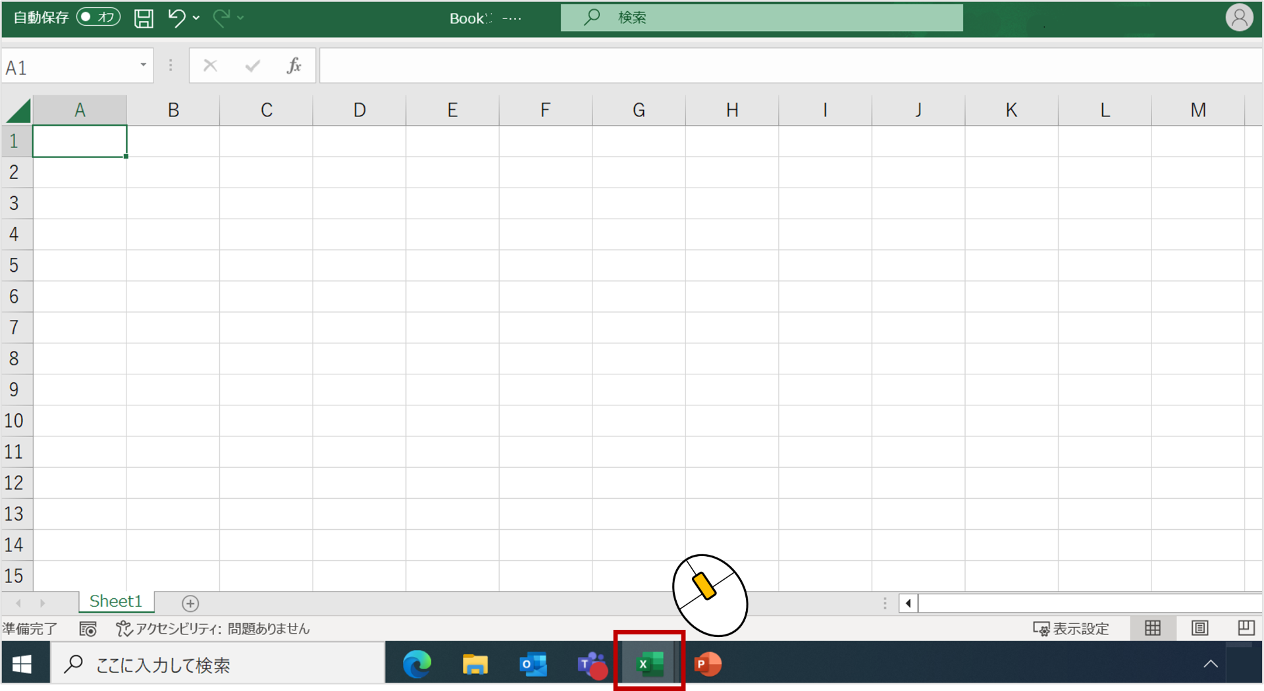Click the next sheet navigation arrow
This screenshot has width=1264, height=691.
pos(42,603)
